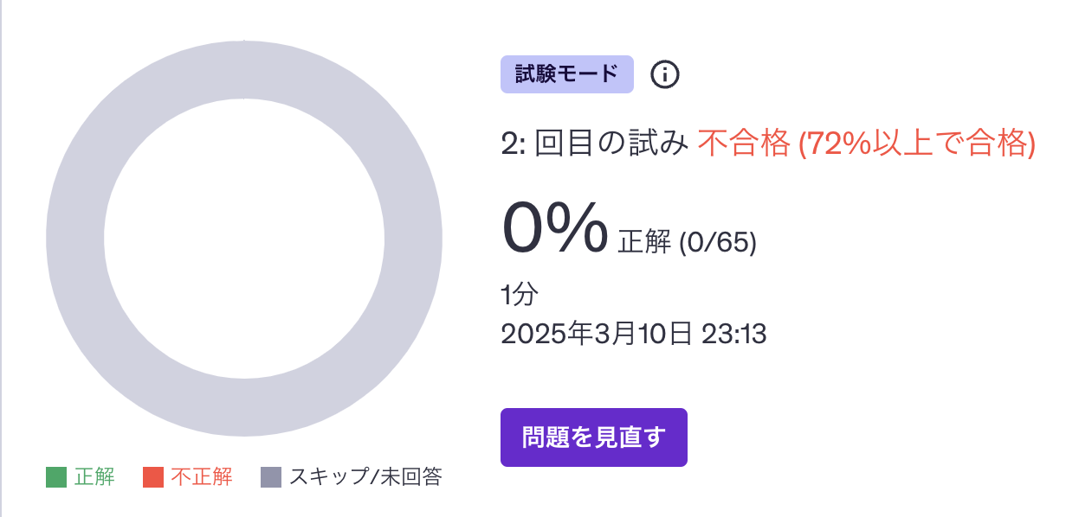
Task: Click the red 不合格 status text
Action: point(744,144)
